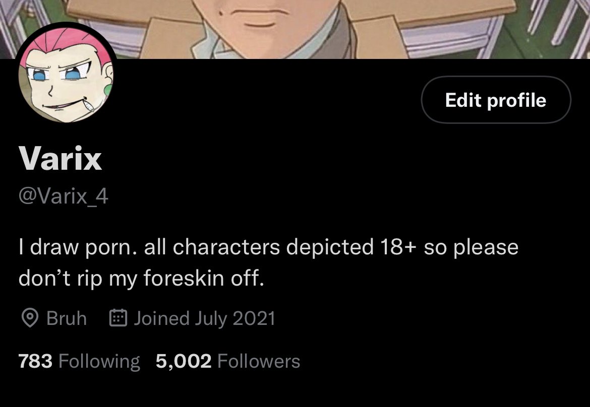The width and height of the screenshot is (590, 407).
Task: Click the 5,002 count number
Action: tap(184, 361)
